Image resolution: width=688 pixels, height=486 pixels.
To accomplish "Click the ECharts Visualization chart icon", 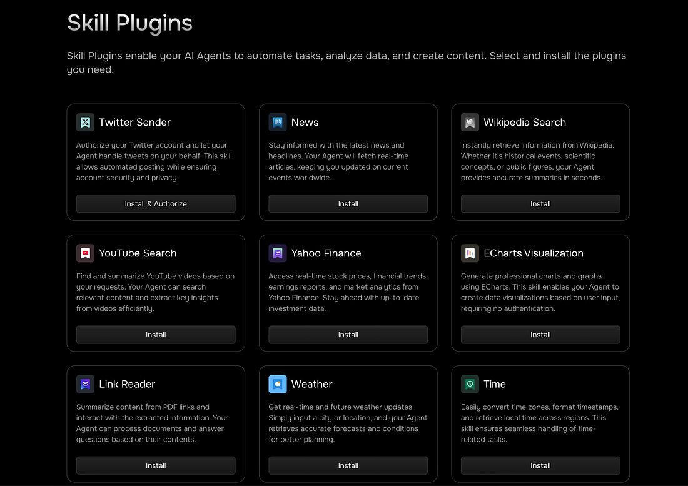I will [x=470, y=253].
